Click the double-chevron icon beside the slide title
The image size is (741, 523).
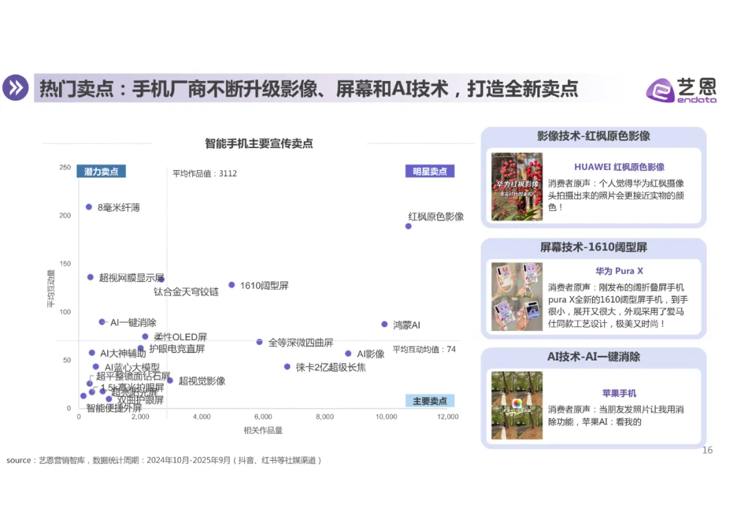15,88
